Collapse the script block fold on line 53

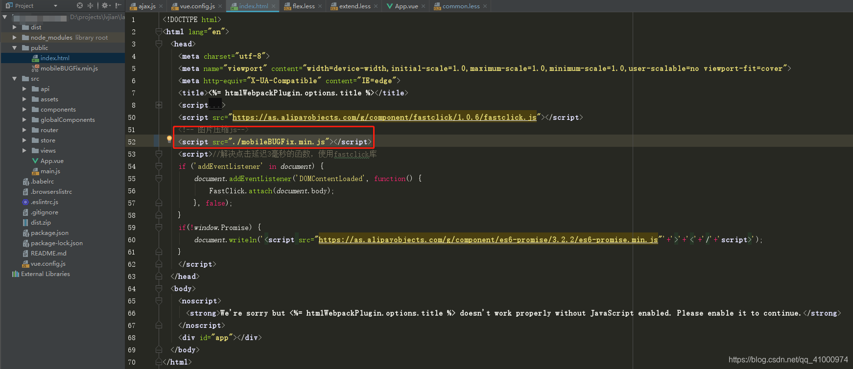point(159,154)
